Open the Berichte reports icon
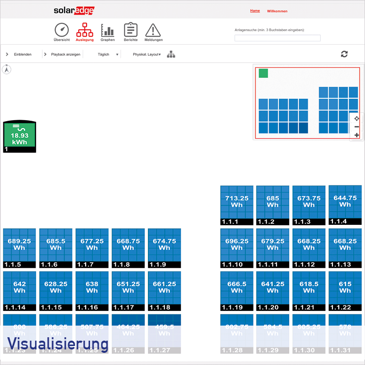This screenshot has height=365, width=365. point(130,30)
